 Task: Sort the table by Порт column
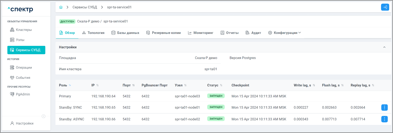pyautogui.click(x=133, y=85)
